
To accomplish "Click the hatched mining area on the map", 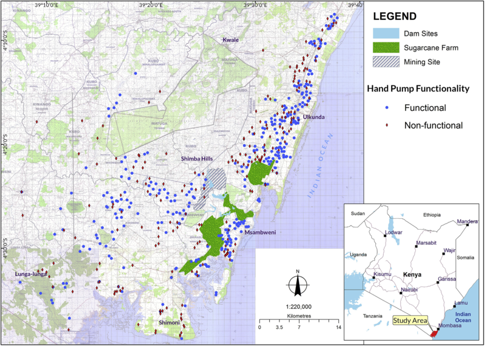I will pos(215,181).
